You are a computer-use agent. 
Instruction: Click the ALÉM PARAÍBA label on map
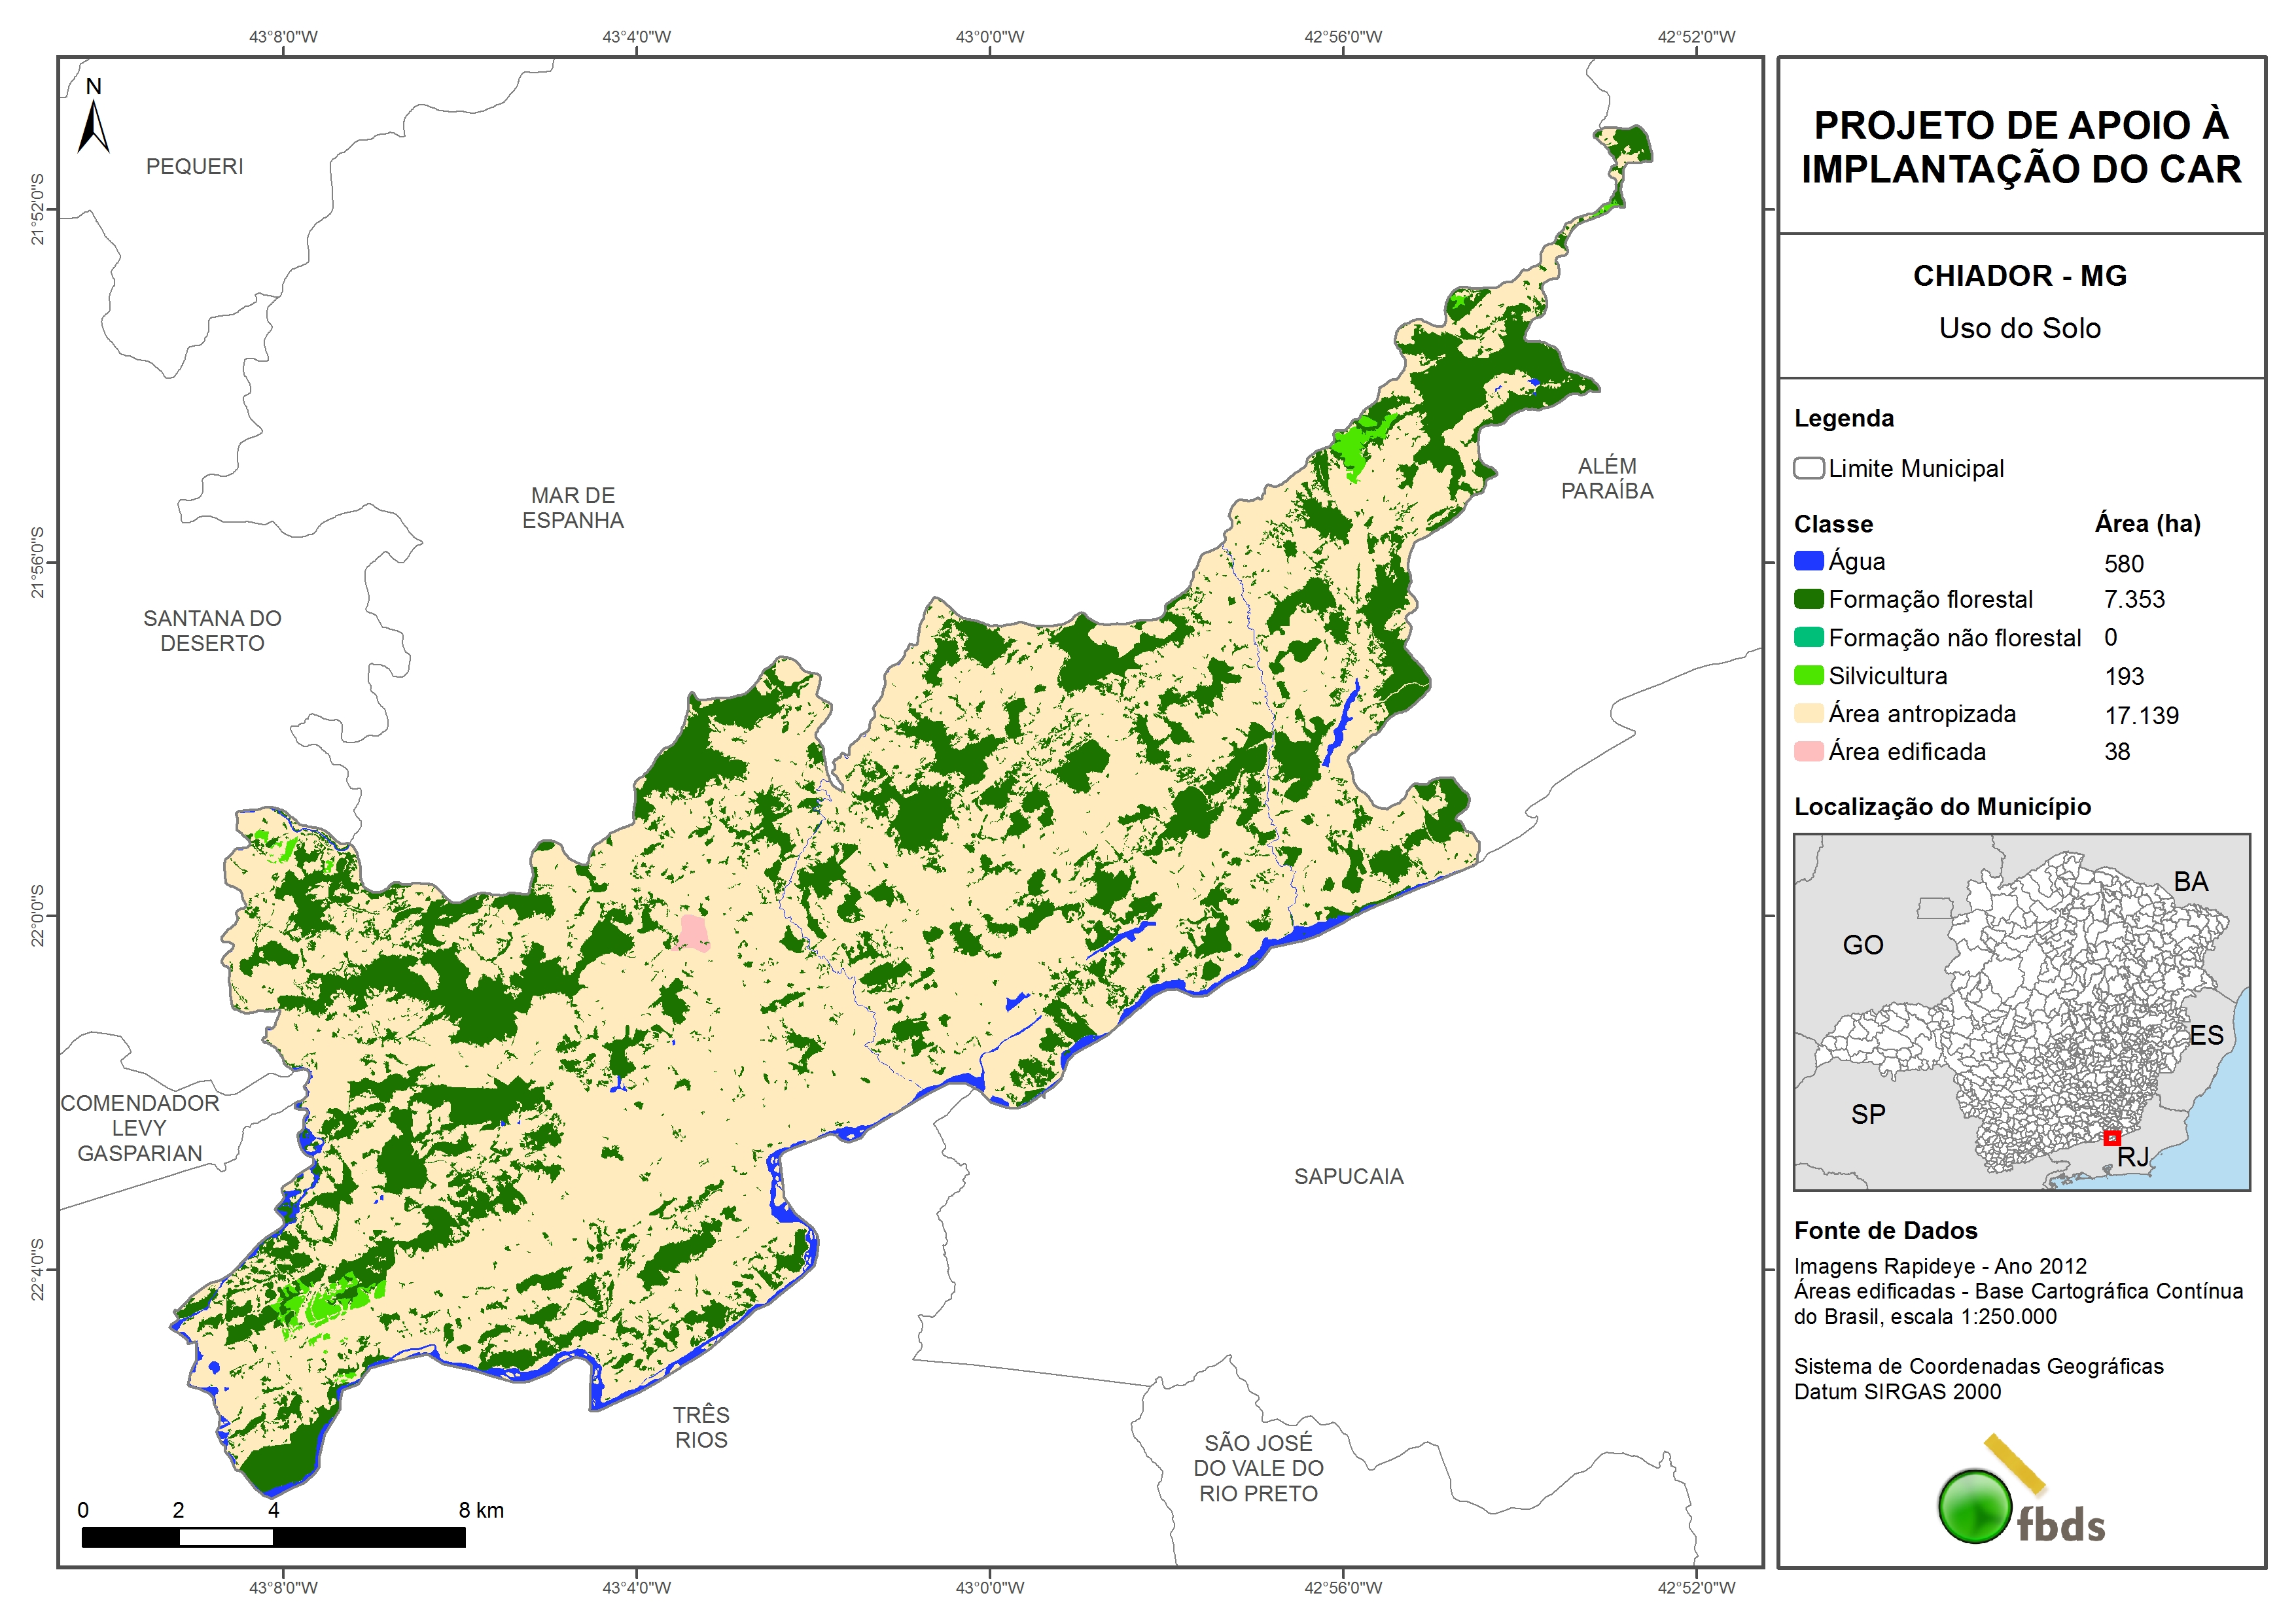[1607, 478]
